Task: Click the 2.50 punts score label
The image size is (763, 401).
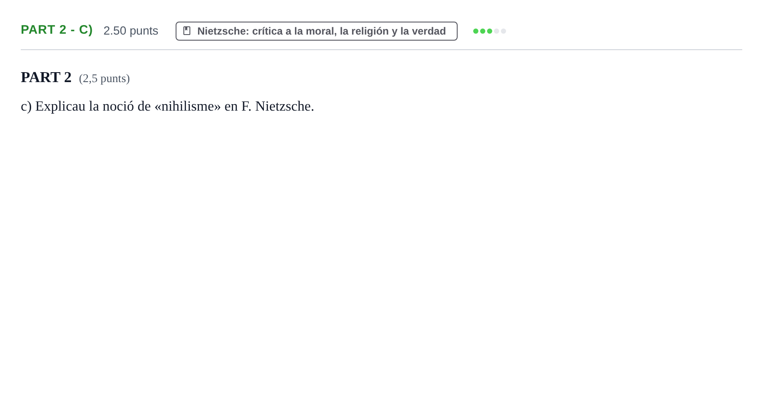Action: [131, 31]
